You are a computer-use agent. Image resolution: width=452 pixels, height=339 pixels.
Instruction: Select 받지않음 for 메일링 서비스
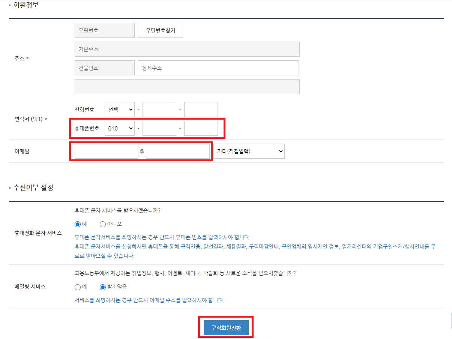[102, 287]
